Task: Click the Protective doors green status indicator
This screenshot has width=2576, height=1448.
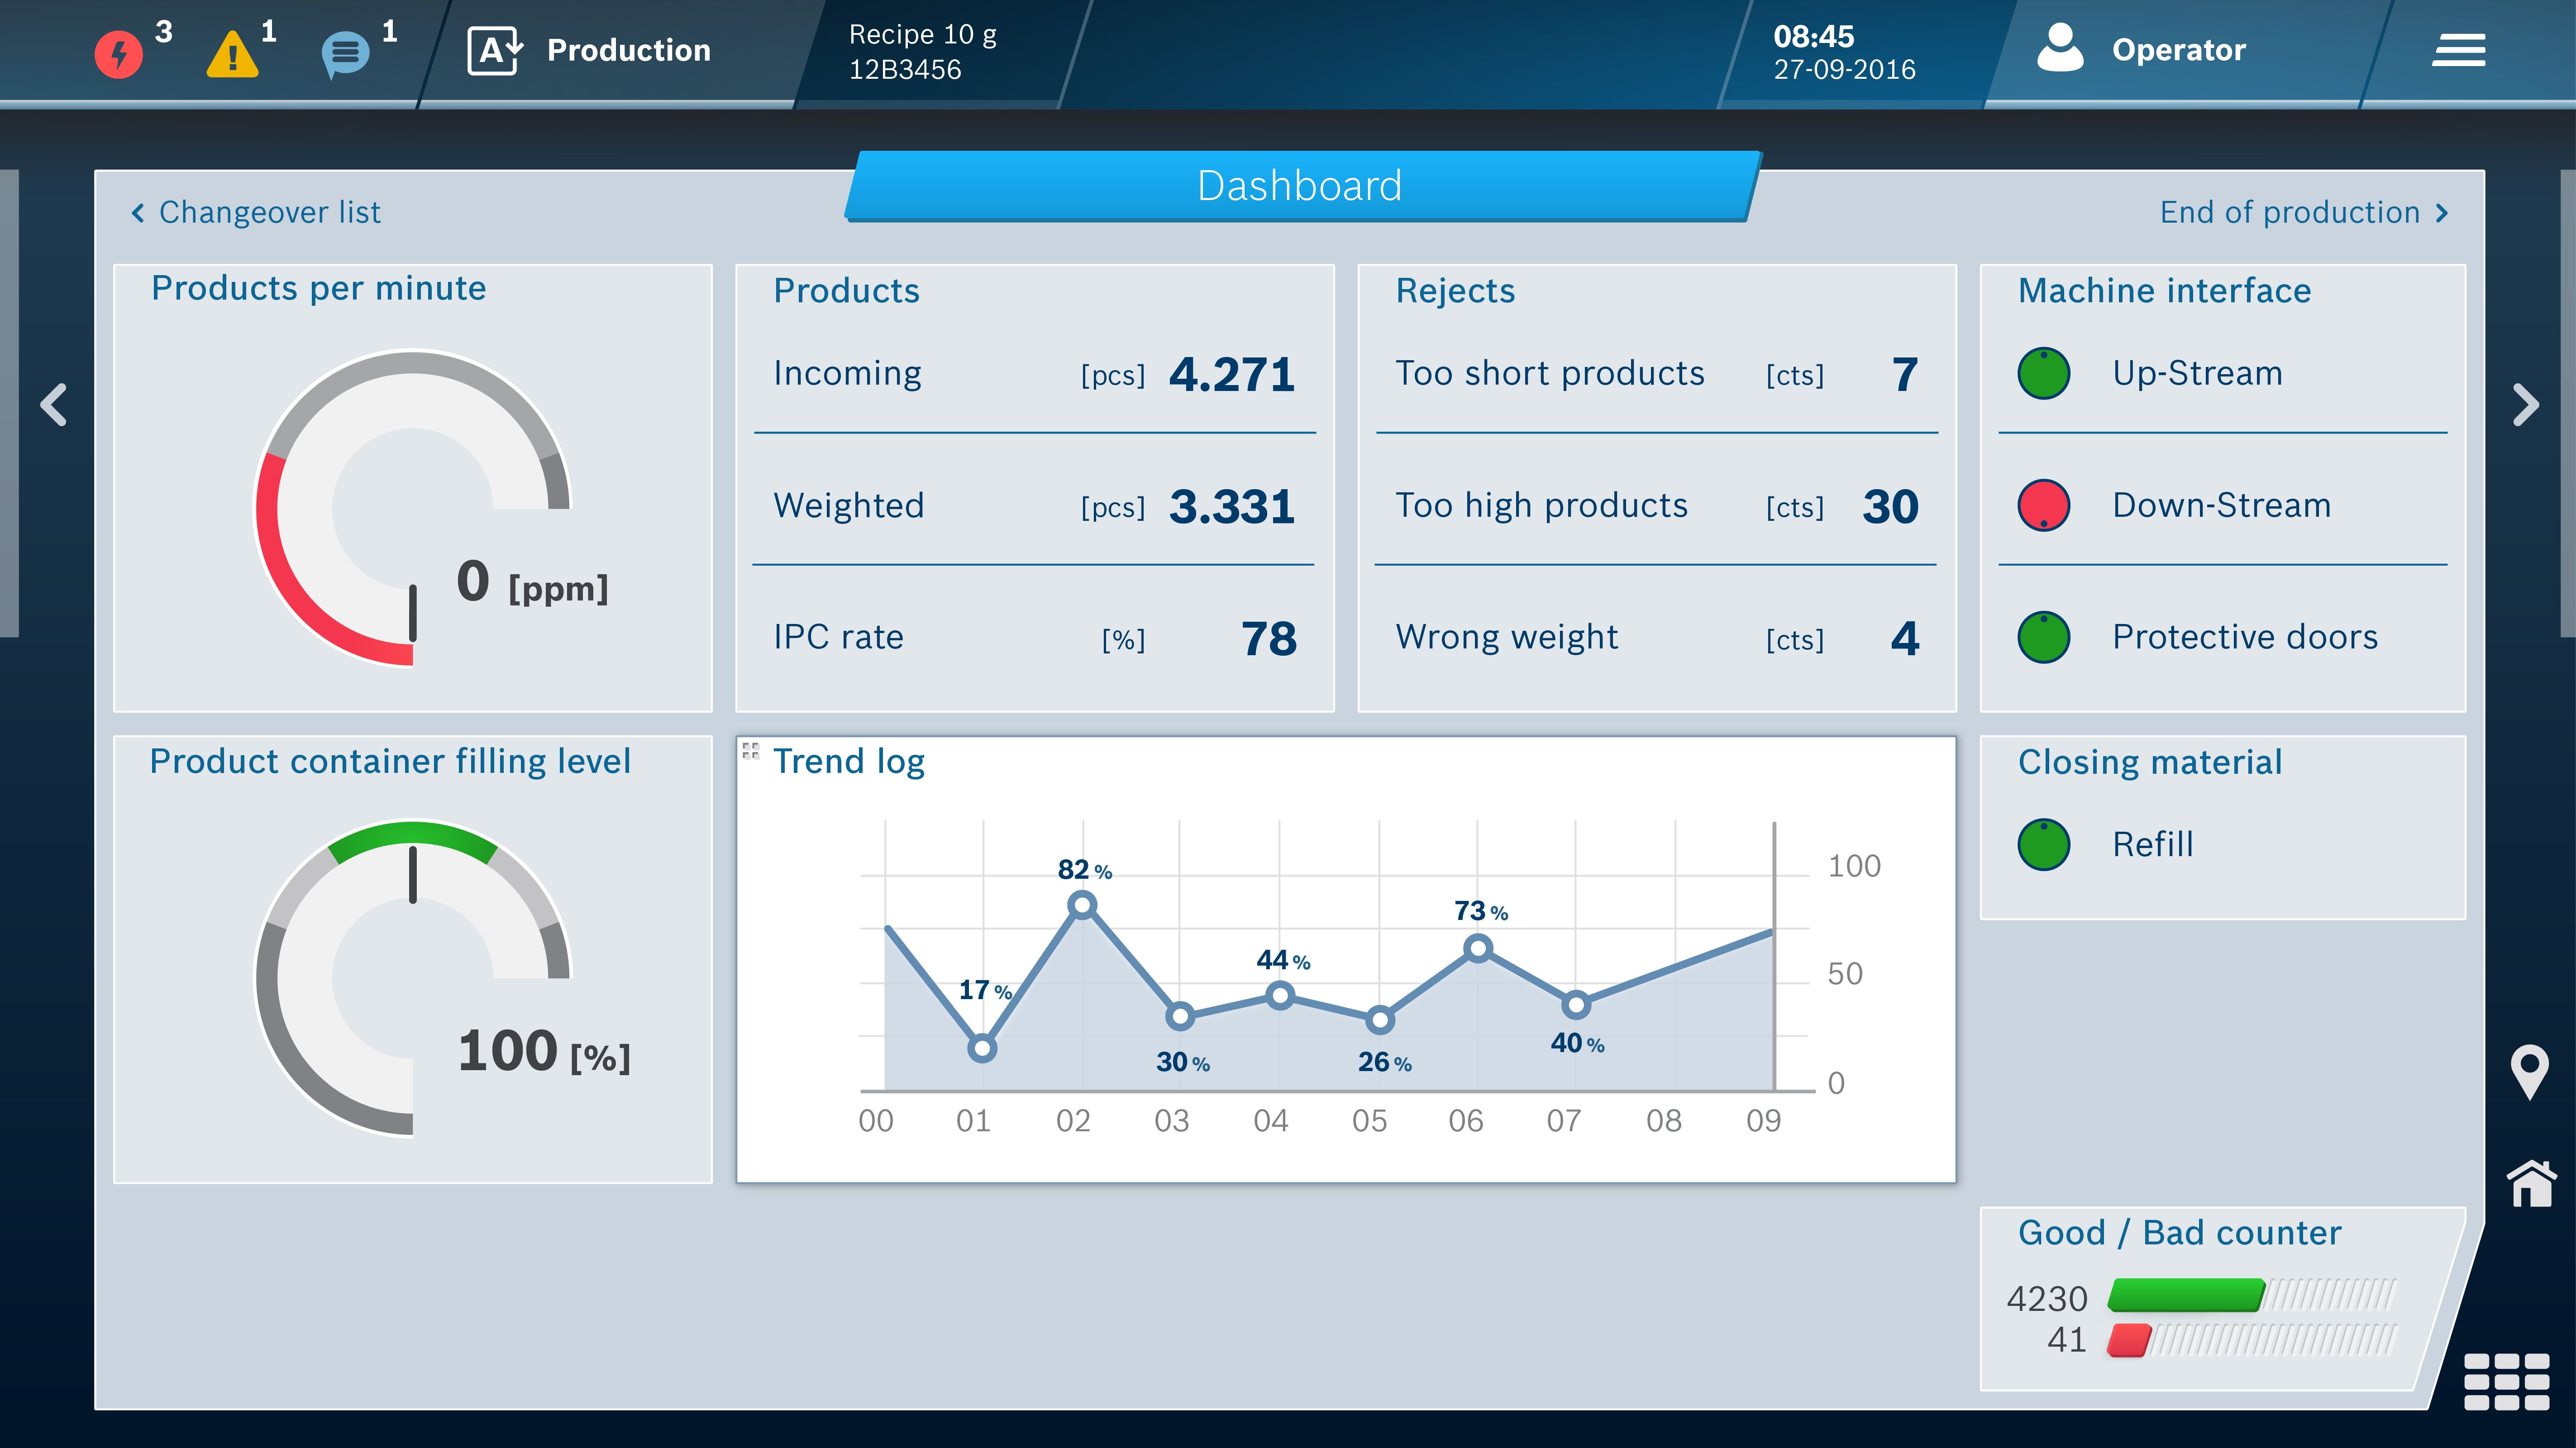Action: [2043, 637]
